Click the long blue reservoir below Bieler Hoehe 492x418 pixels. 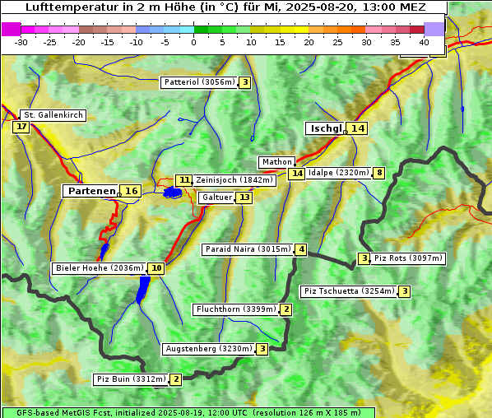[143, 290]
